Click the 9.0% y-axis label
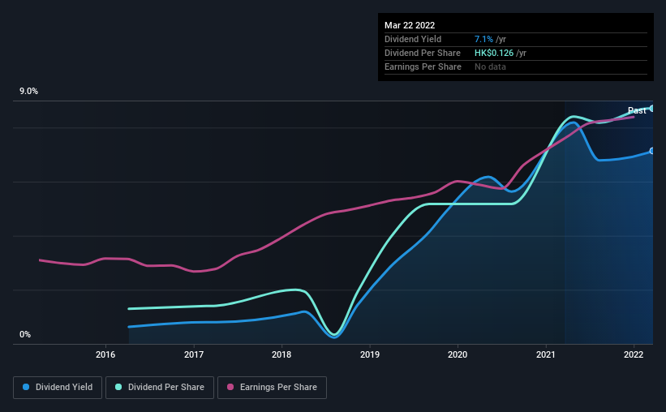Image resolution: width=666 pixels, height=412 pixels. pos(28,92)
